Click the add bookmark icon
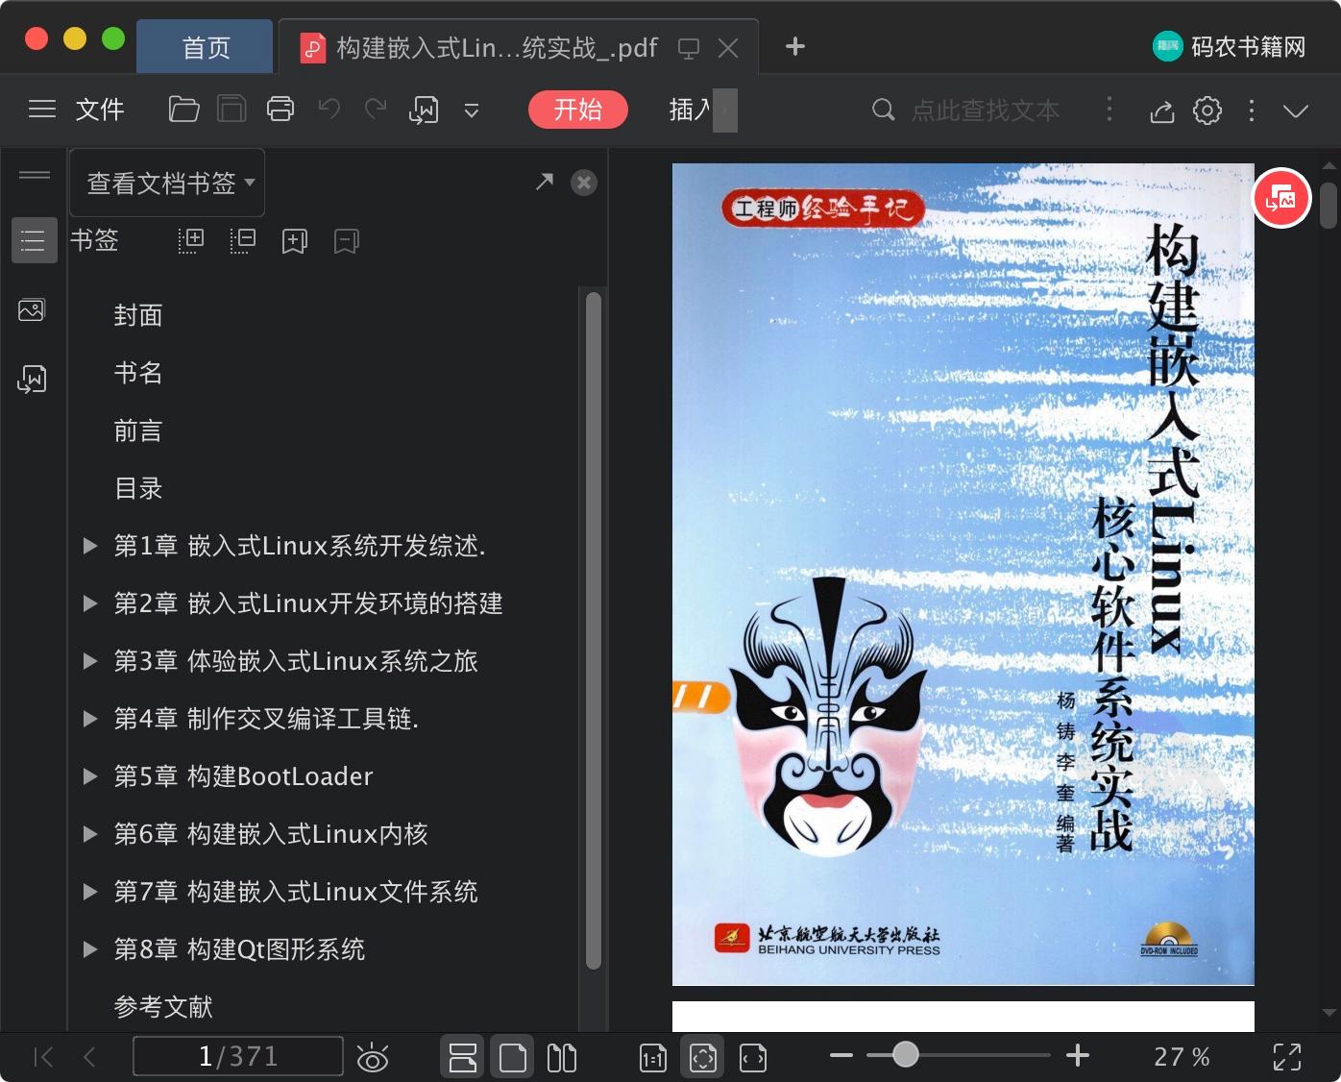The image size is (1341, 1082). [295, 241]
